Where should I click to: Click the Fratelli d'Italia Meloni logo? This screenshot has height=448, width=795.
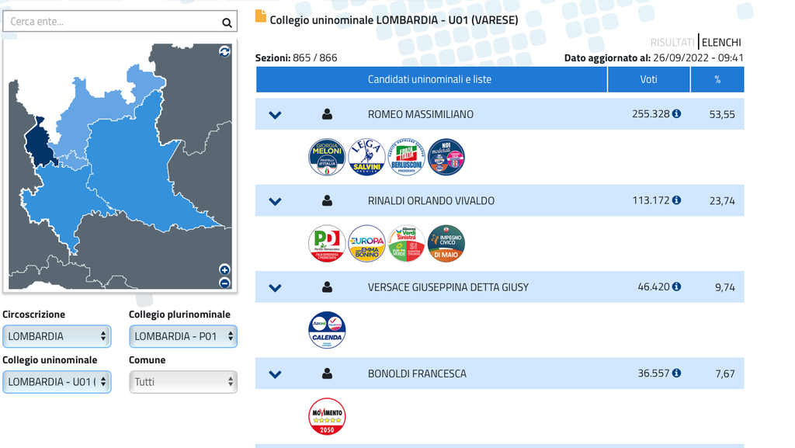tap(327, 158)
